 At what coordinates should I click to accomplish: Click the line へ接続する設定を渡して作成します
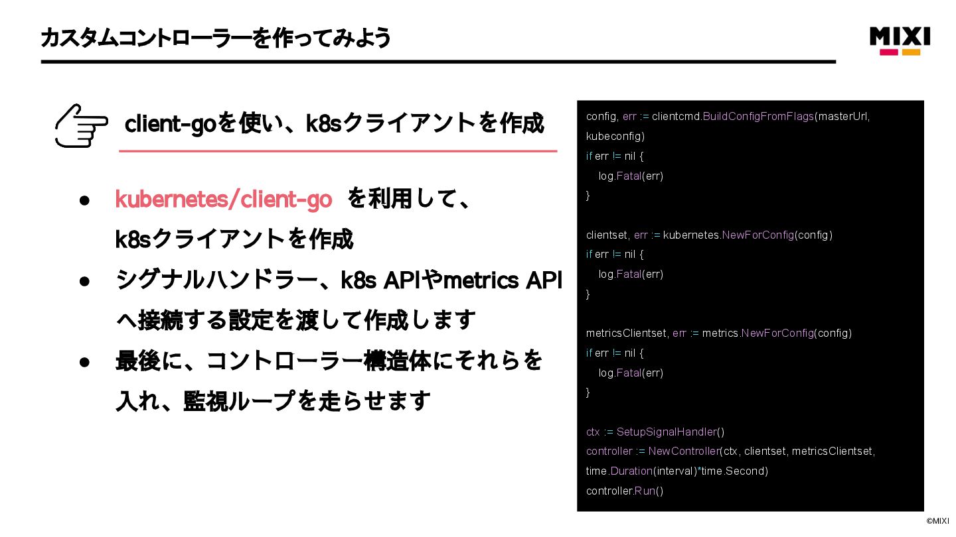(296, 320)
